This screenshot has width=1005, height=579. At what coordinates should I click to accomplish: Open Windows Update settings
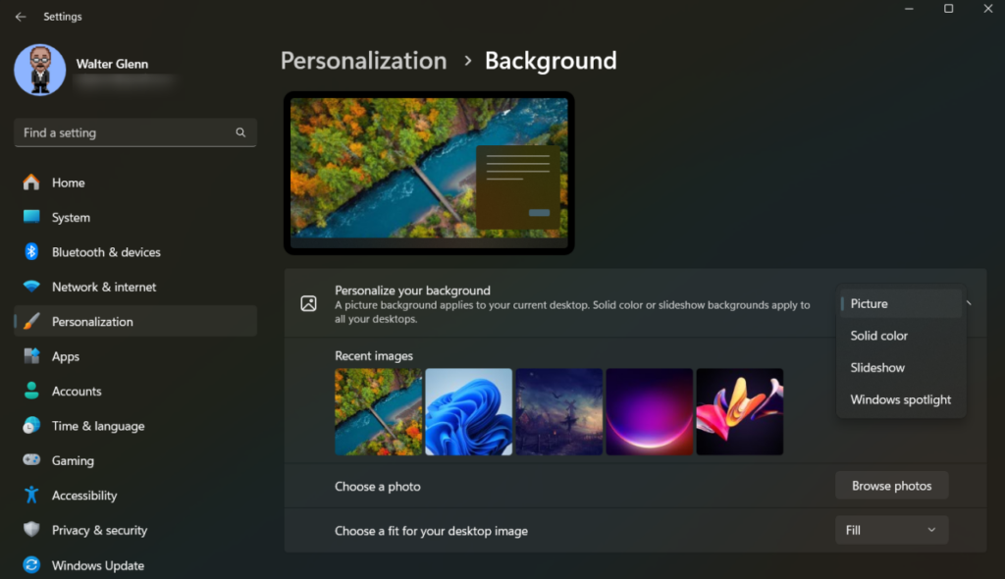tap(135, 565)
